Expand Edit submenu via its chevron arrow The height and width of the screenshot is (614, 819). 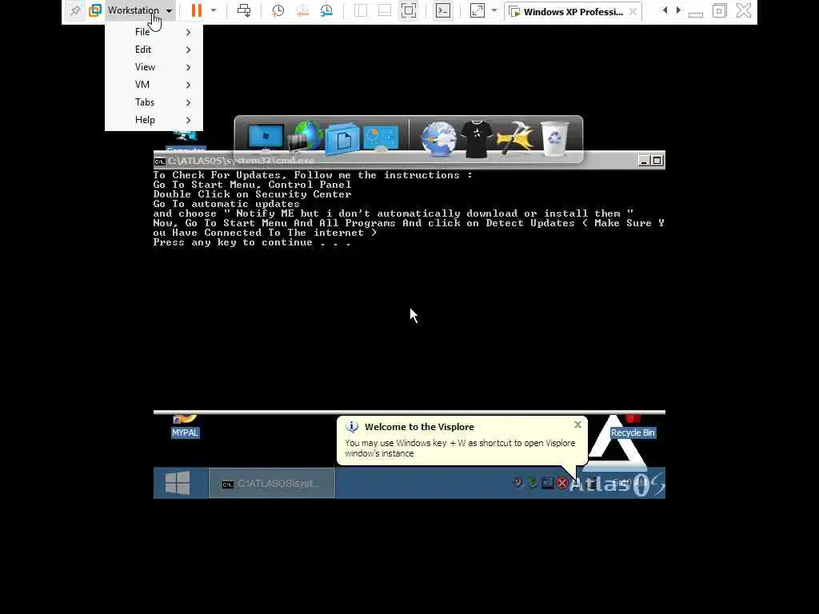coord(189,50)
